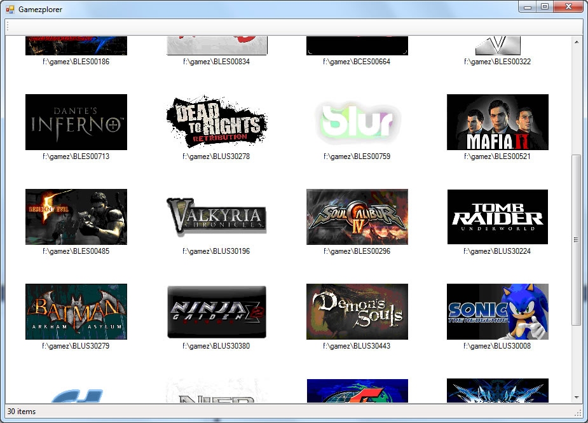
Task: Select the Valkyria Chronicles cover
Action: pyautogui.click(x=216, y=217)
